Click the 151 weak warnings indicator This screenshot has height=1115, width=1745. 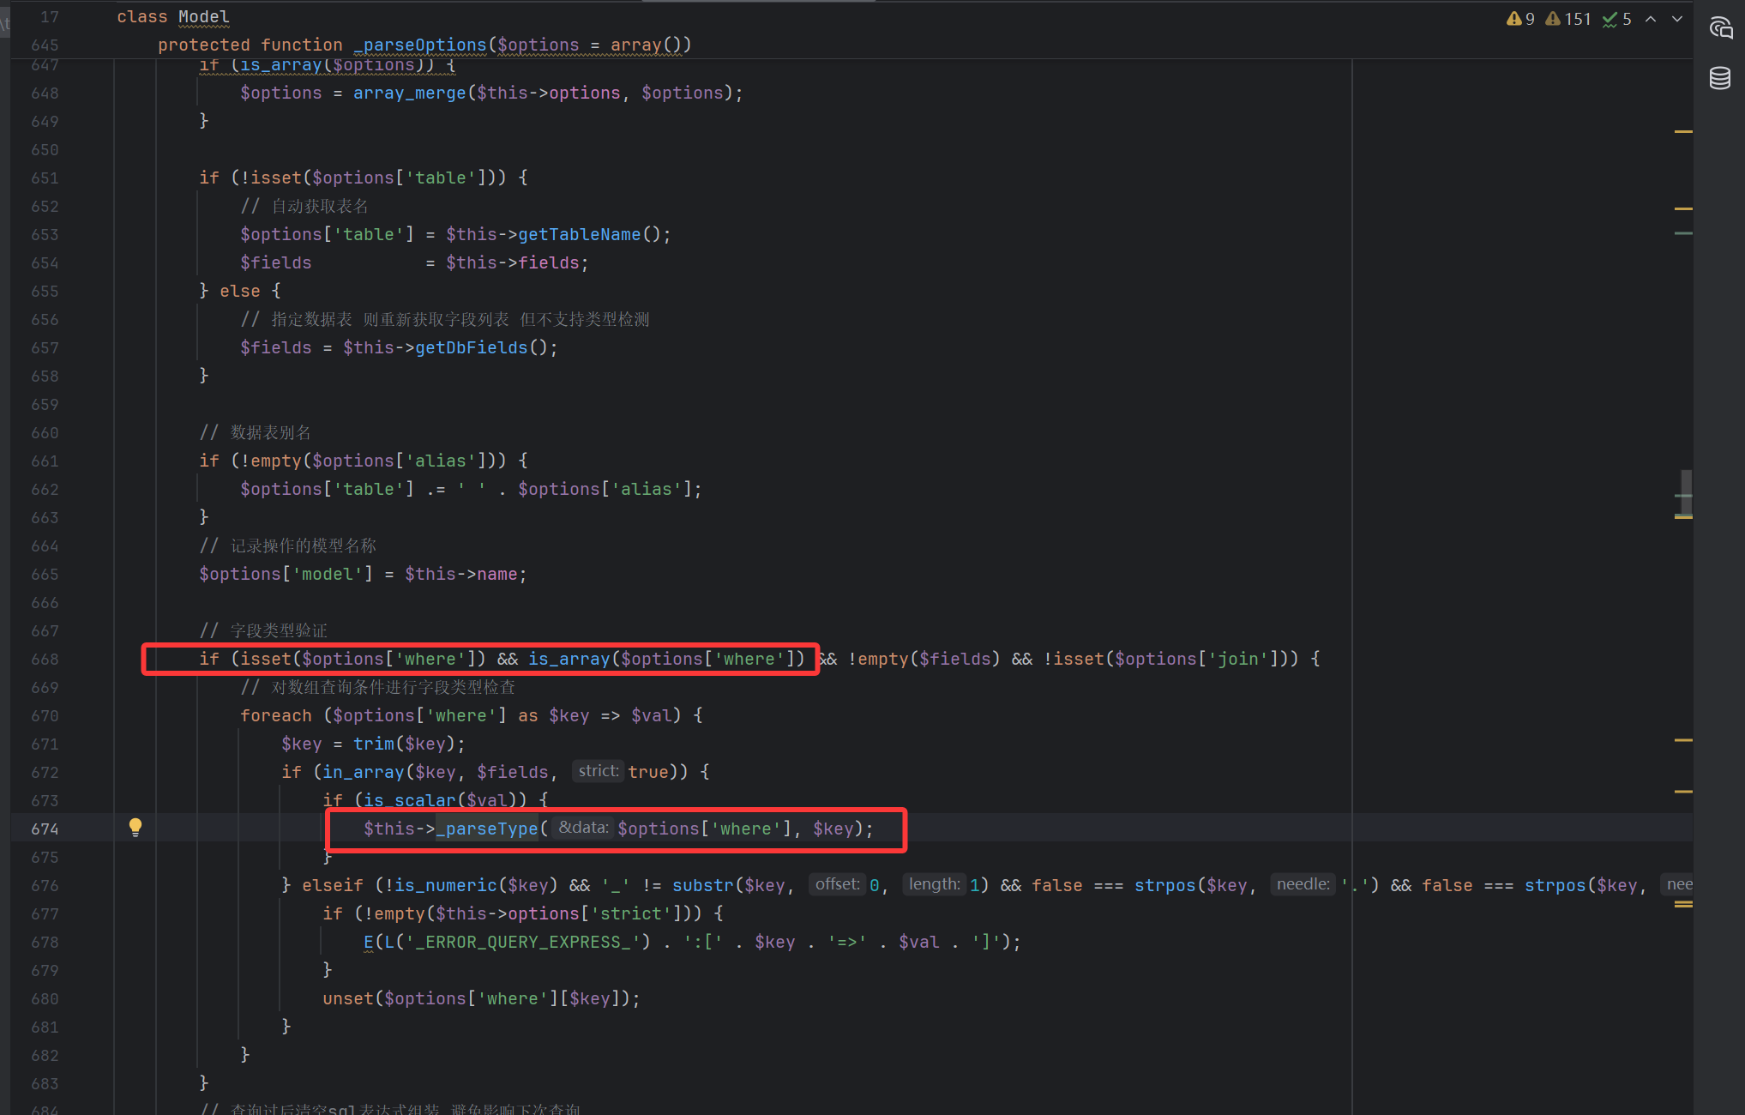[1567, 19]
